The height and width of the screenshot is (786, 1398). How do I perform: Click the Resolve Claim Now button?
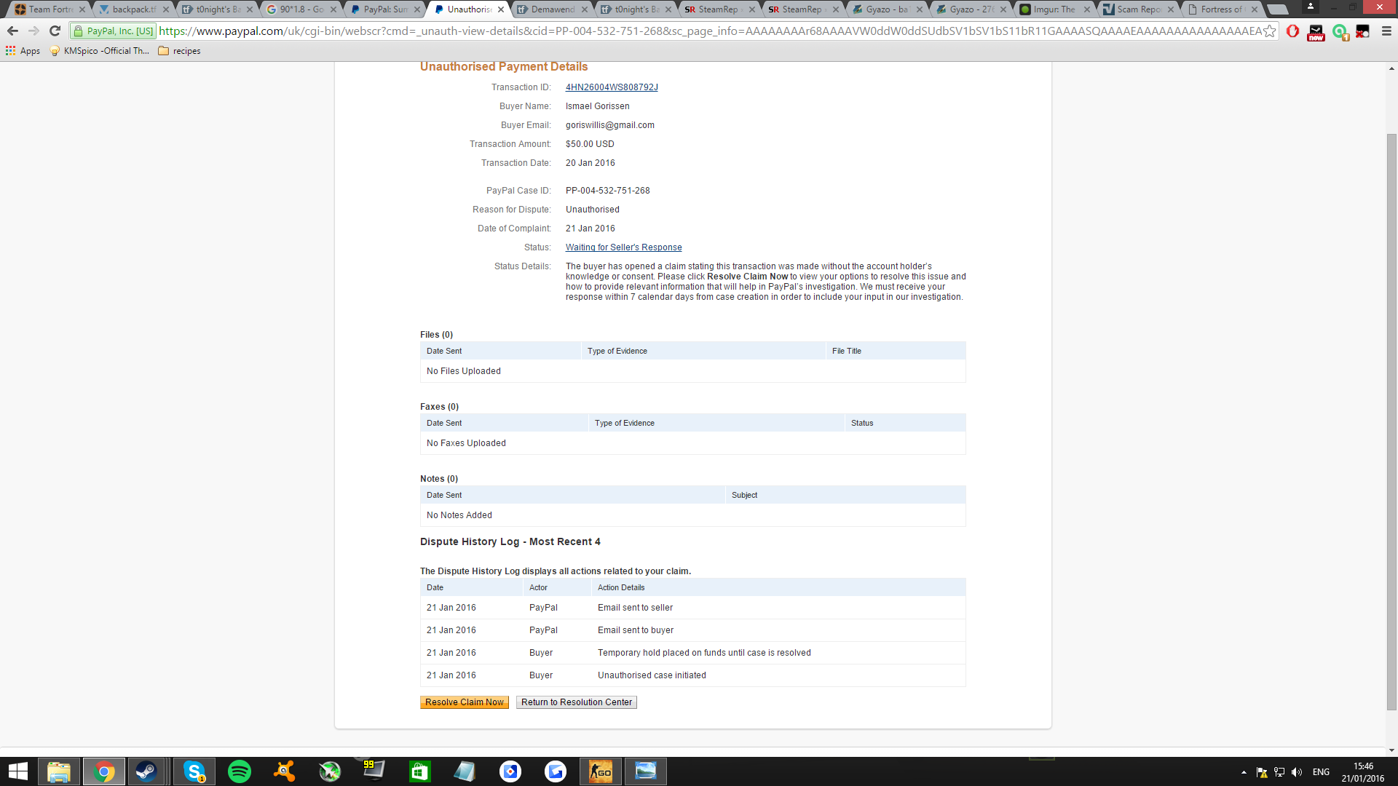coord(464,702)
